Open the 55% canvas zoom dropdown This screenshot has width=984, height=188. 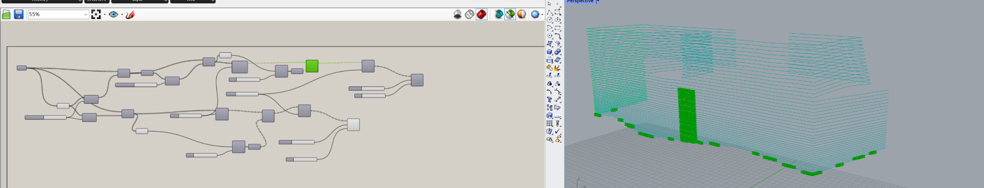click(58, 14)
